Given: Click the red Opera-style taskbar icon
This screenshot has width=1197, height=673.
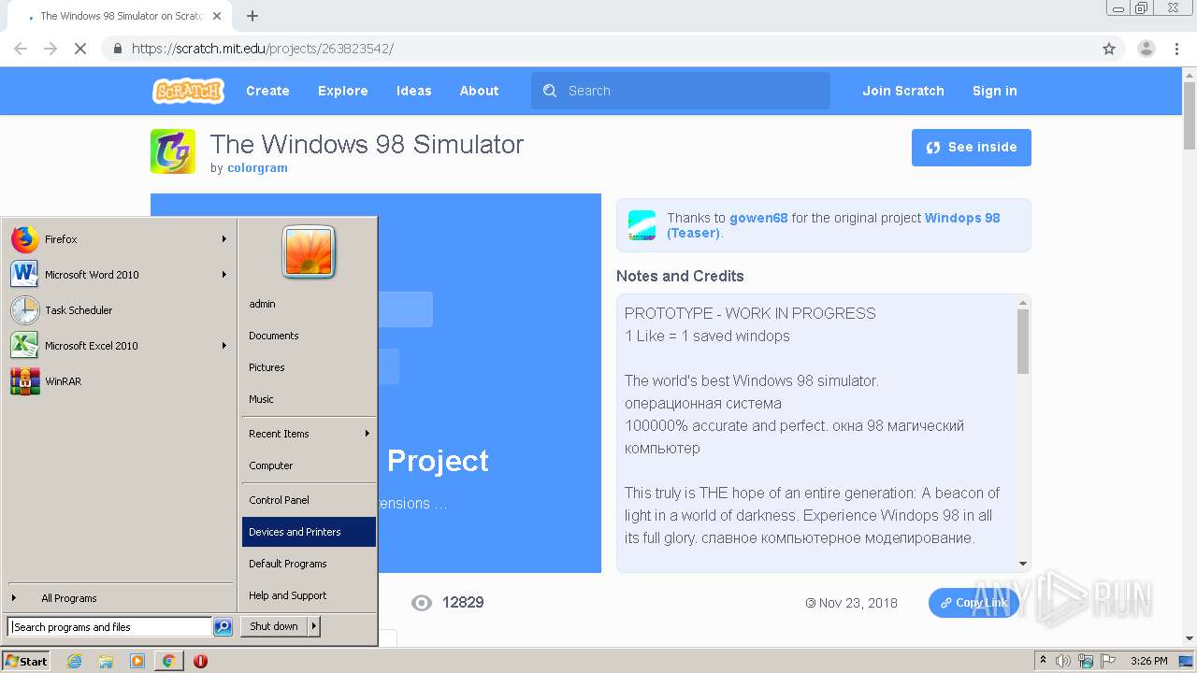Looking at the screenshot, I should 200,661.
